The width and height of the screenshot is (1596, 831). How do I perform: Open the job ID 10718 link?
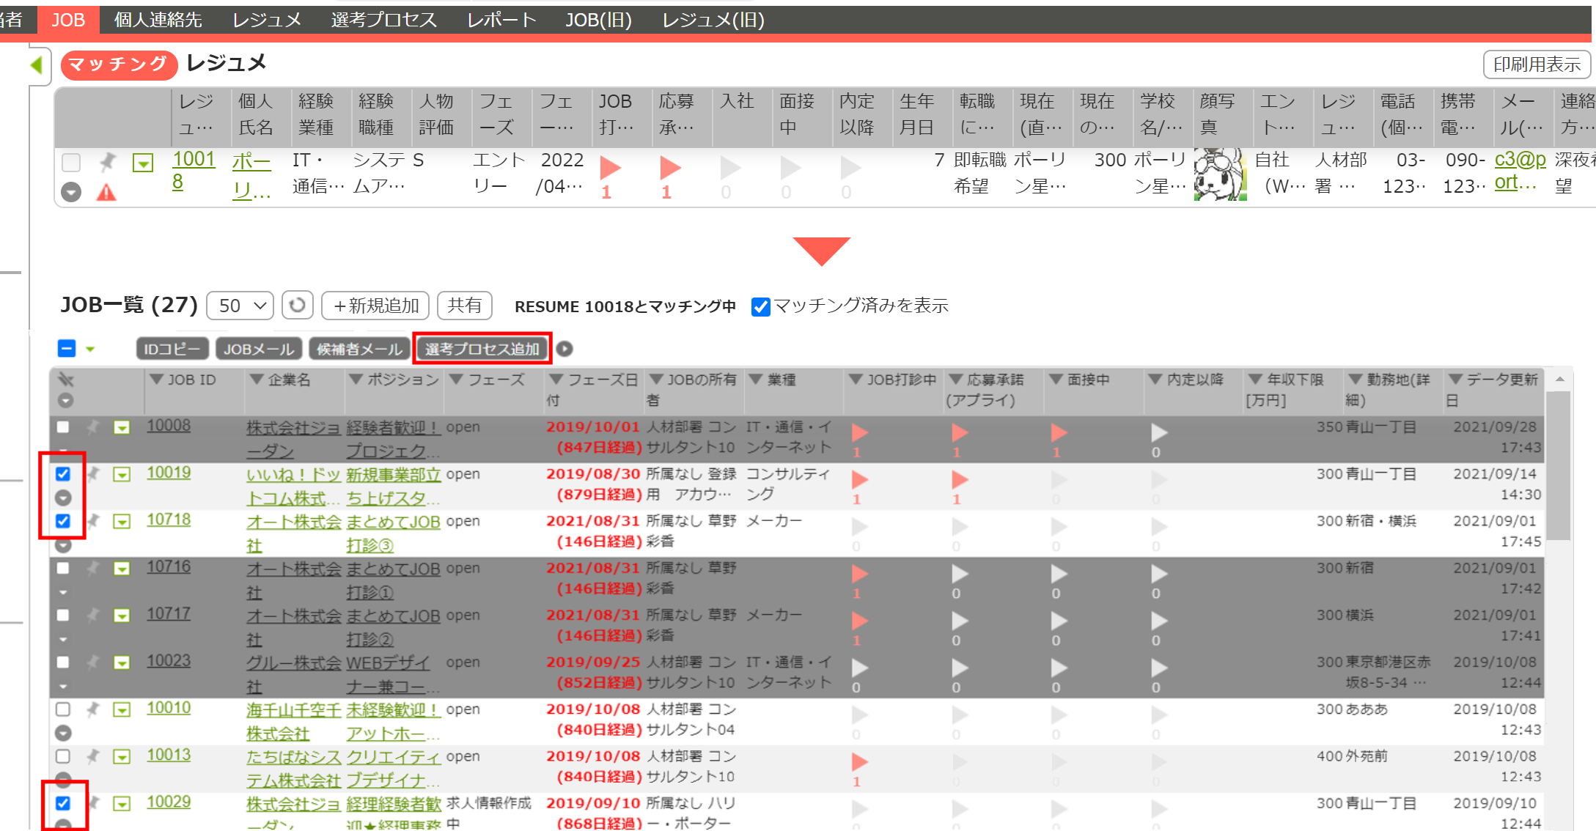[169, 520]
